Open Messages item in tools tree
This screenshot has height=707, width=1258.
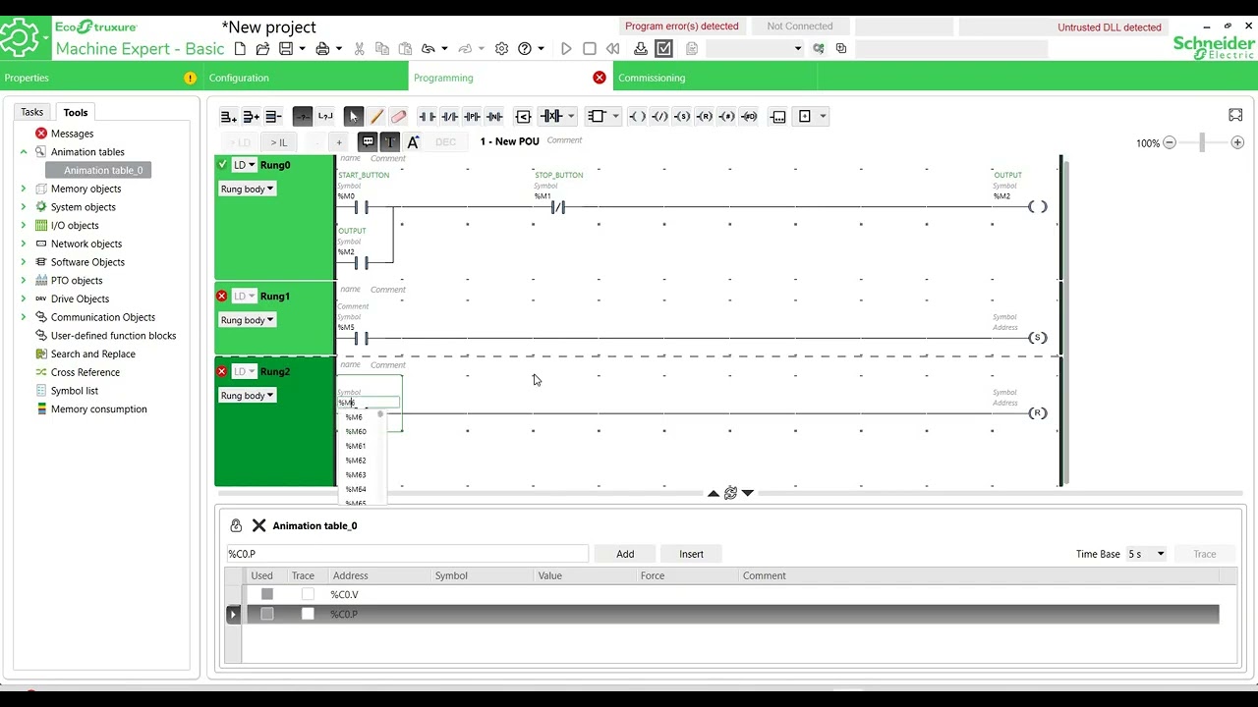point(72,134)
